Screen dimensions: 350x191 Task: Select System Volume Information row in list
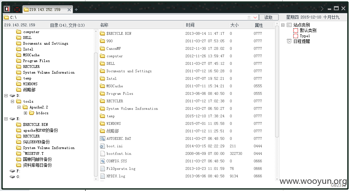(x=186, y=109)
